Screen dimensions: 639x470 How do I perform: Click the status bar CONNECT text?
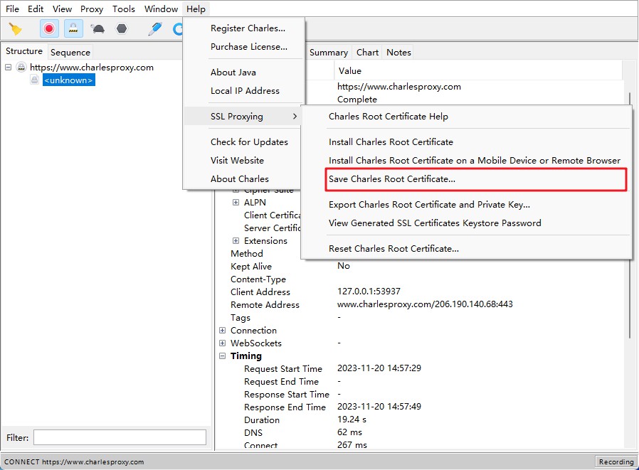[x=74, y=462]
